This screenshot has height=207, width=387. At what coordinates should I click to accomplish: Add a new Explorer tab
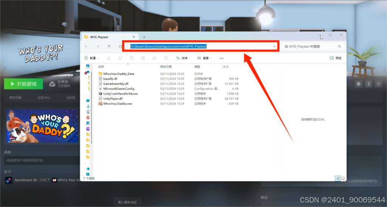click(144, 37)
